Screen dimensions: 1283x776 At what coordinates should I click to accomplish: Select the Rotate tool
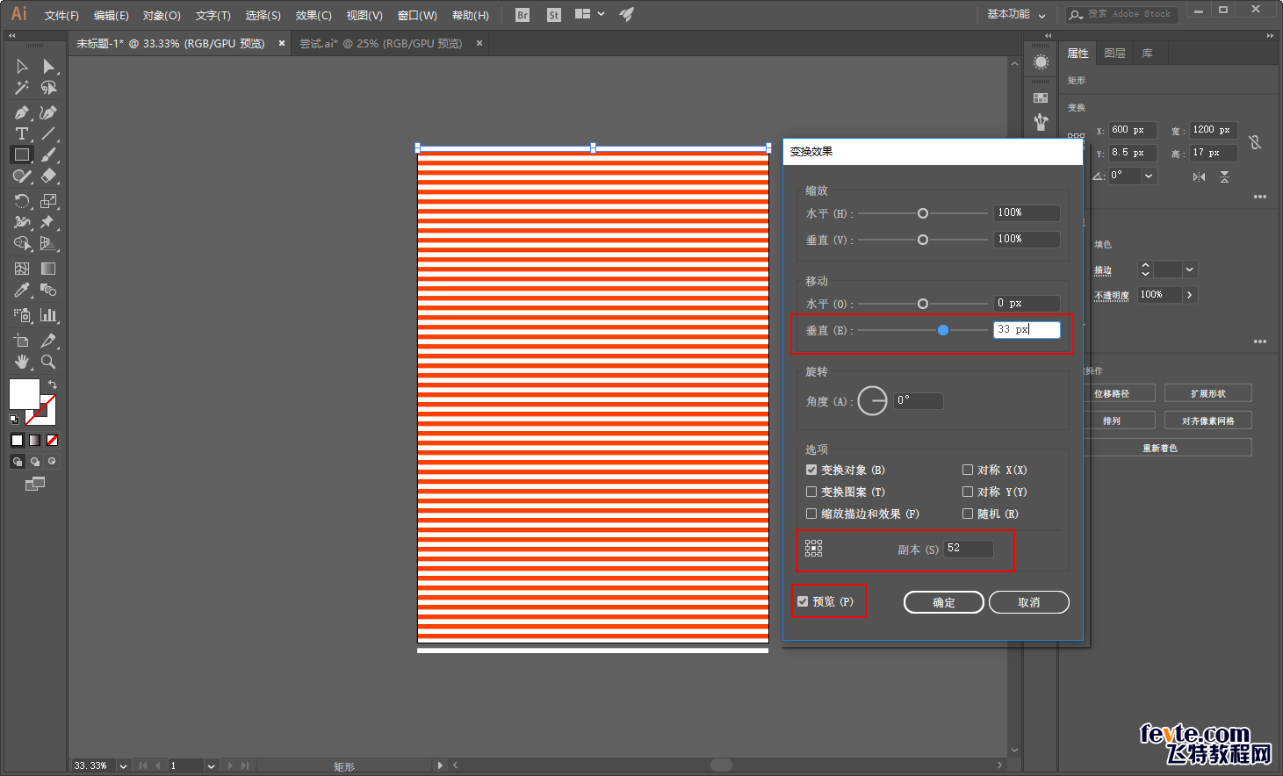tap(21, 201)
